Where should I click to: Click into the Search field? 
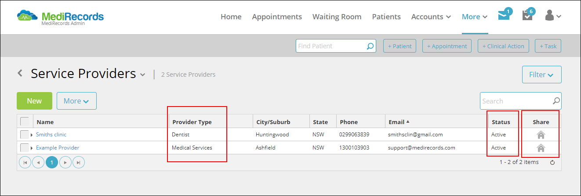click(516, 101)
